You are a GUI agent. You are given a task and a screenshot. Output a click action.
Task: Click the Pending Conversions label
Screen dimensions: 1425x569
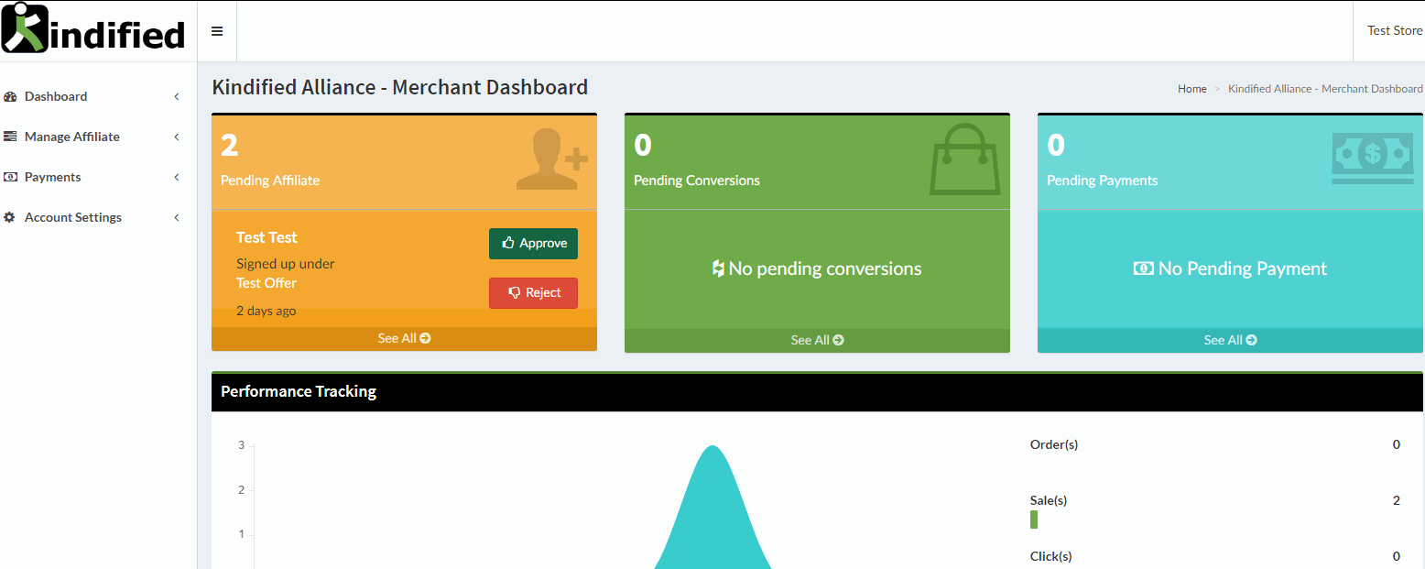coord(697,181)
